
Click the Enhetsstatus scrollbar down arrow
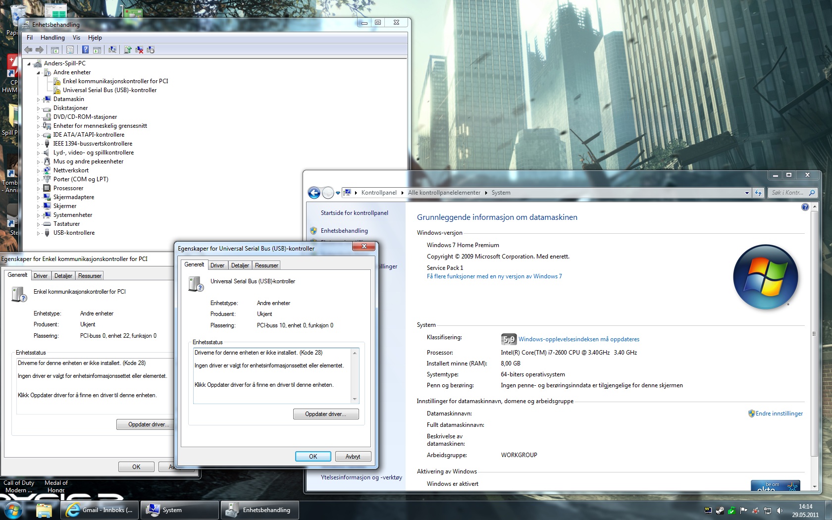(x=355, y=399)
